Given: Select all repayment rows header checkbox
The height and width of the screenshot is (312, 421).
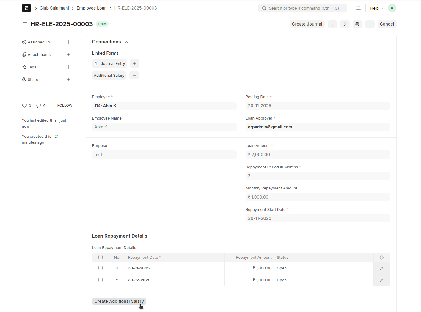Looking at the screenshot, I should tap(100, 258).
